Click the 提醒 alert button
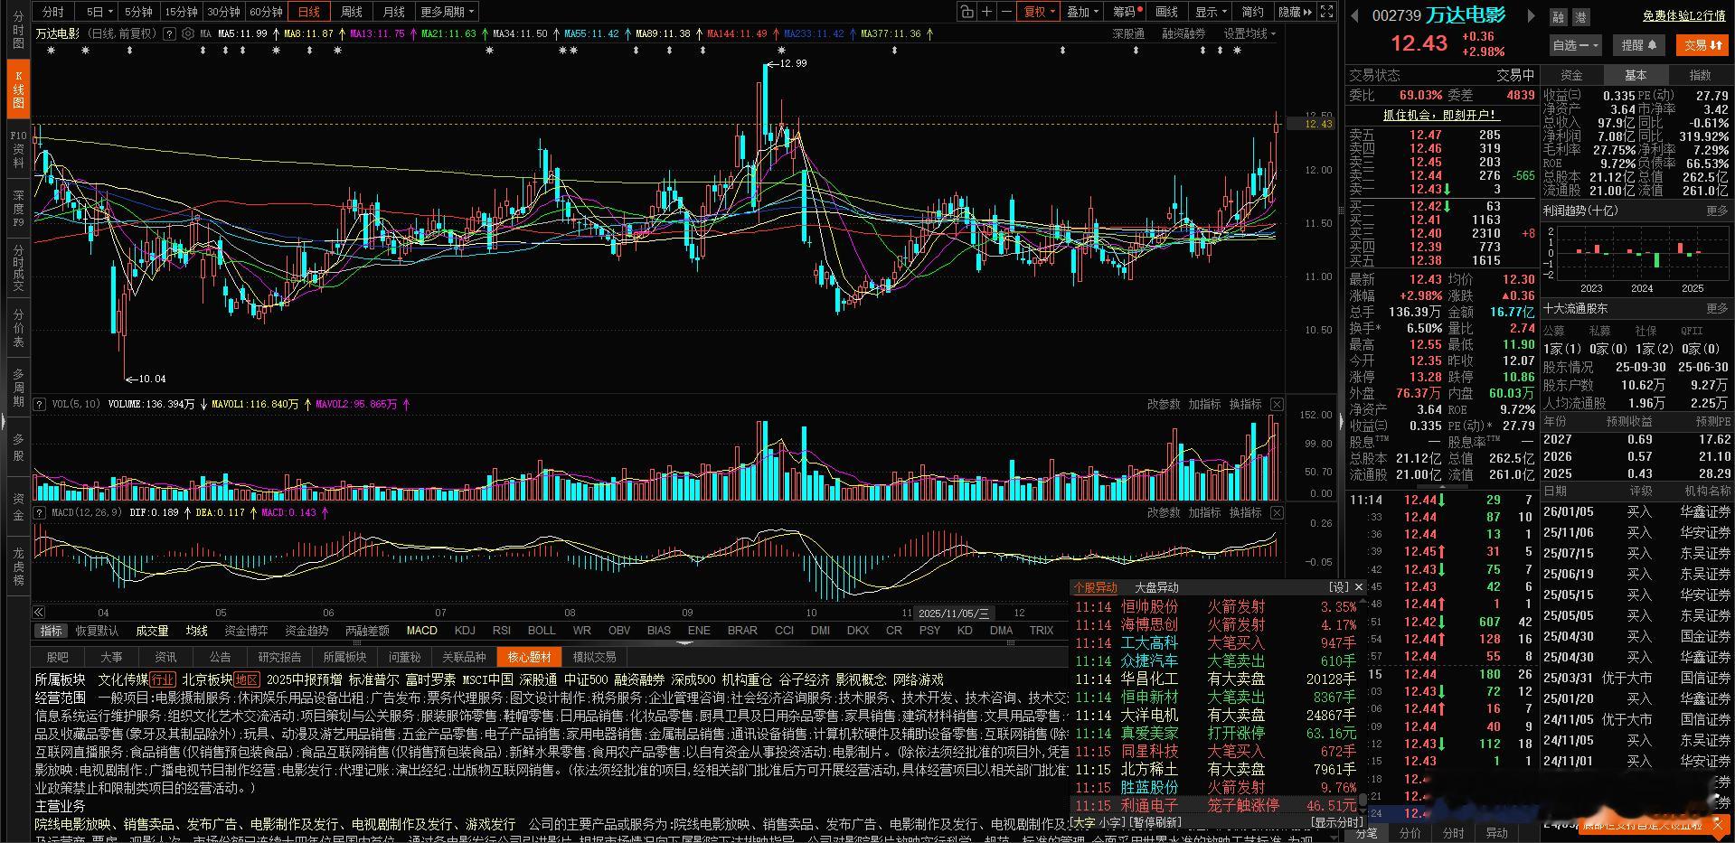The image size is (1735, 843). tap(1638, 45)
